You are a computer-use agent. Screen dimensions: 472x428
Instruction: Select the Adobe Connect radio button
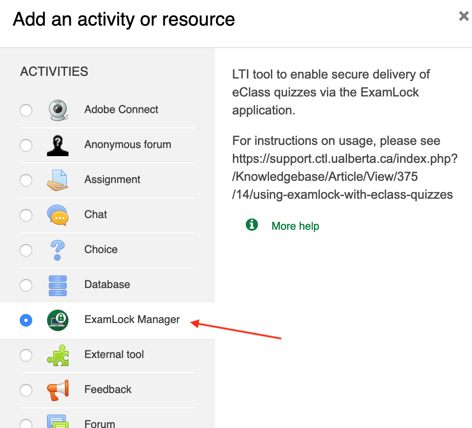pos(26,110)
